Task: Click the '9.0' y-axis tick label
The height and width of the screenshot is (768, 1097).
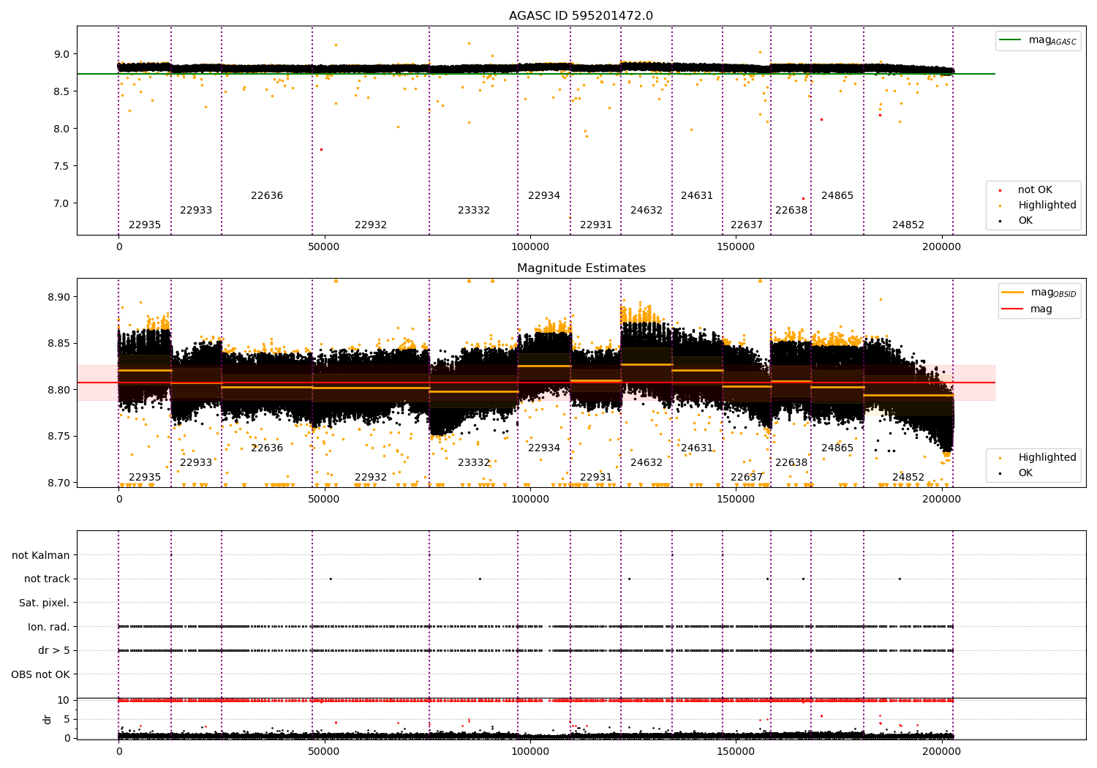Action: click(x=61, y=54)
